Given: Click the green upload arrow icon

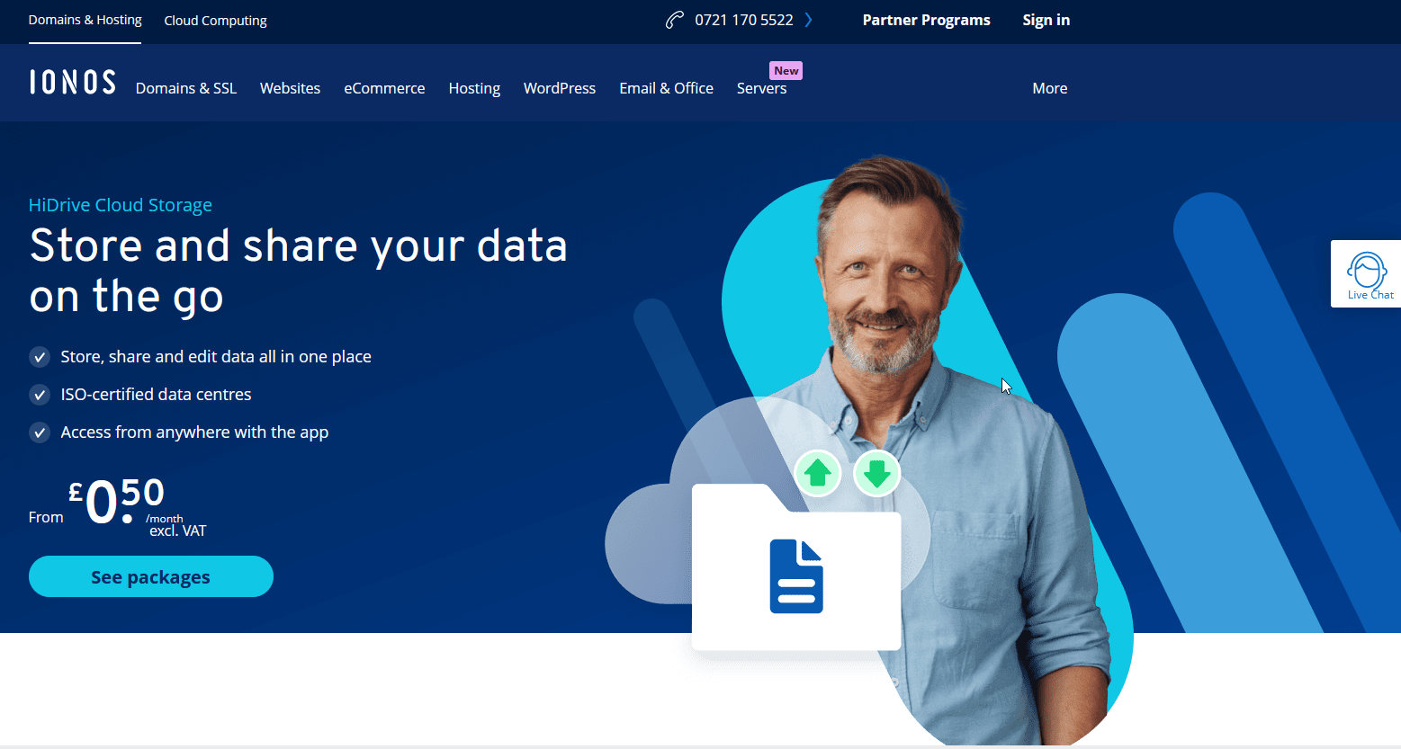Looking at the screenshot, I should pyautogui.click(x=818, y=472).
